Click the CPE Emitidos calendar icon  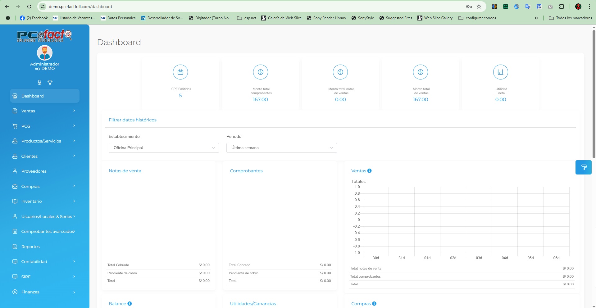[180, 72]
